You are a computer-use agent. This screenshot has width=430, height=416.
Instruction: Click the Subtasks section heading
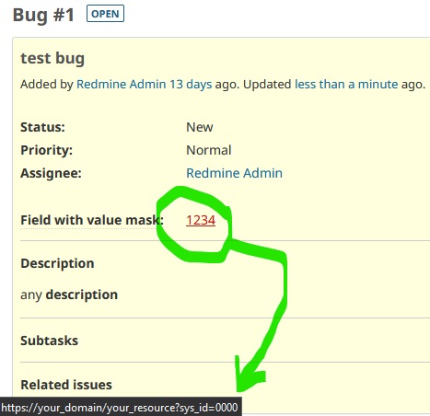coord(50,341)
